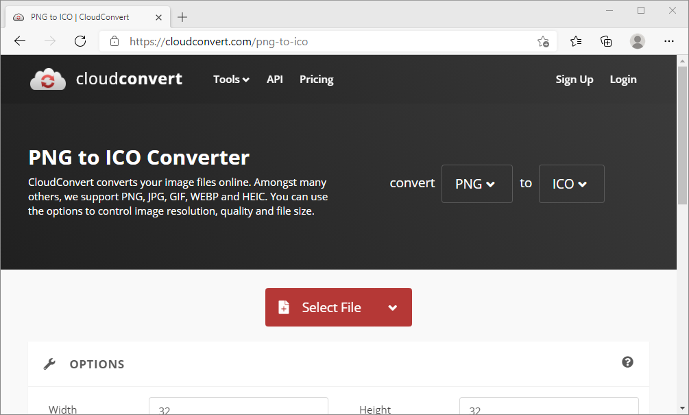Maximize the browser window
This screenshot has height=415, width=689.
641,10
